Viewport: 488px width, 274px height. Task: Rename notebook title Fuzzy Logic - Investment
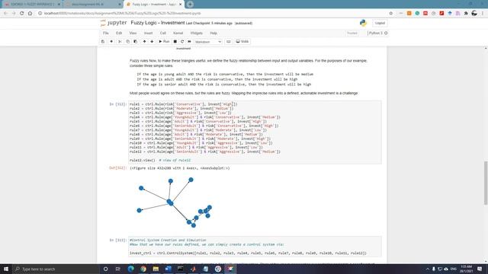click(x=158, y=23)
